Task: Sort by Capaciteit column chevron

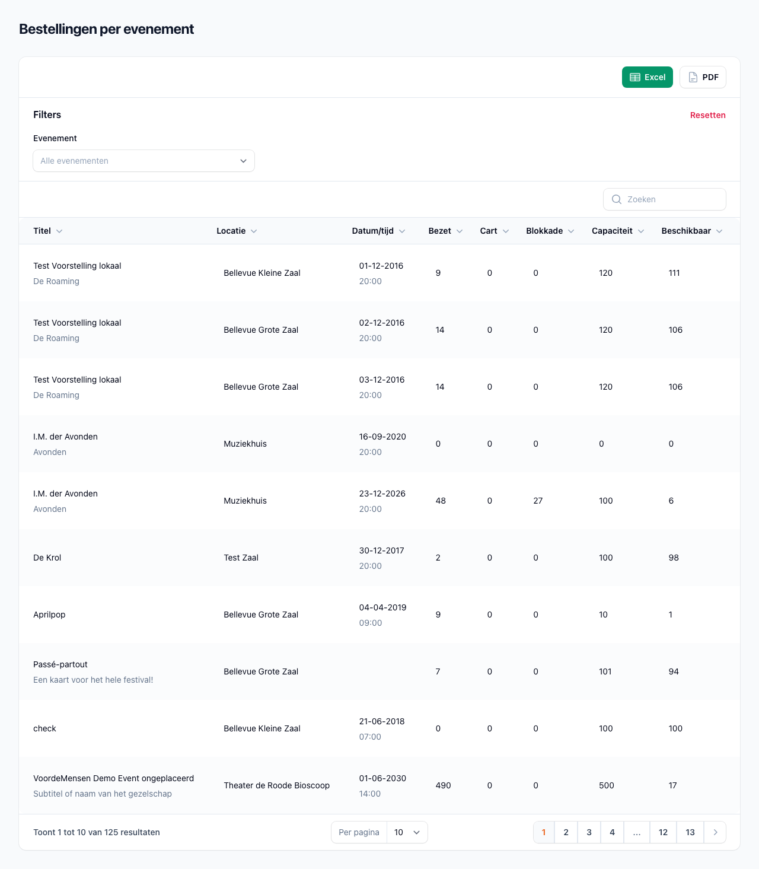Action: click(641, 231)
